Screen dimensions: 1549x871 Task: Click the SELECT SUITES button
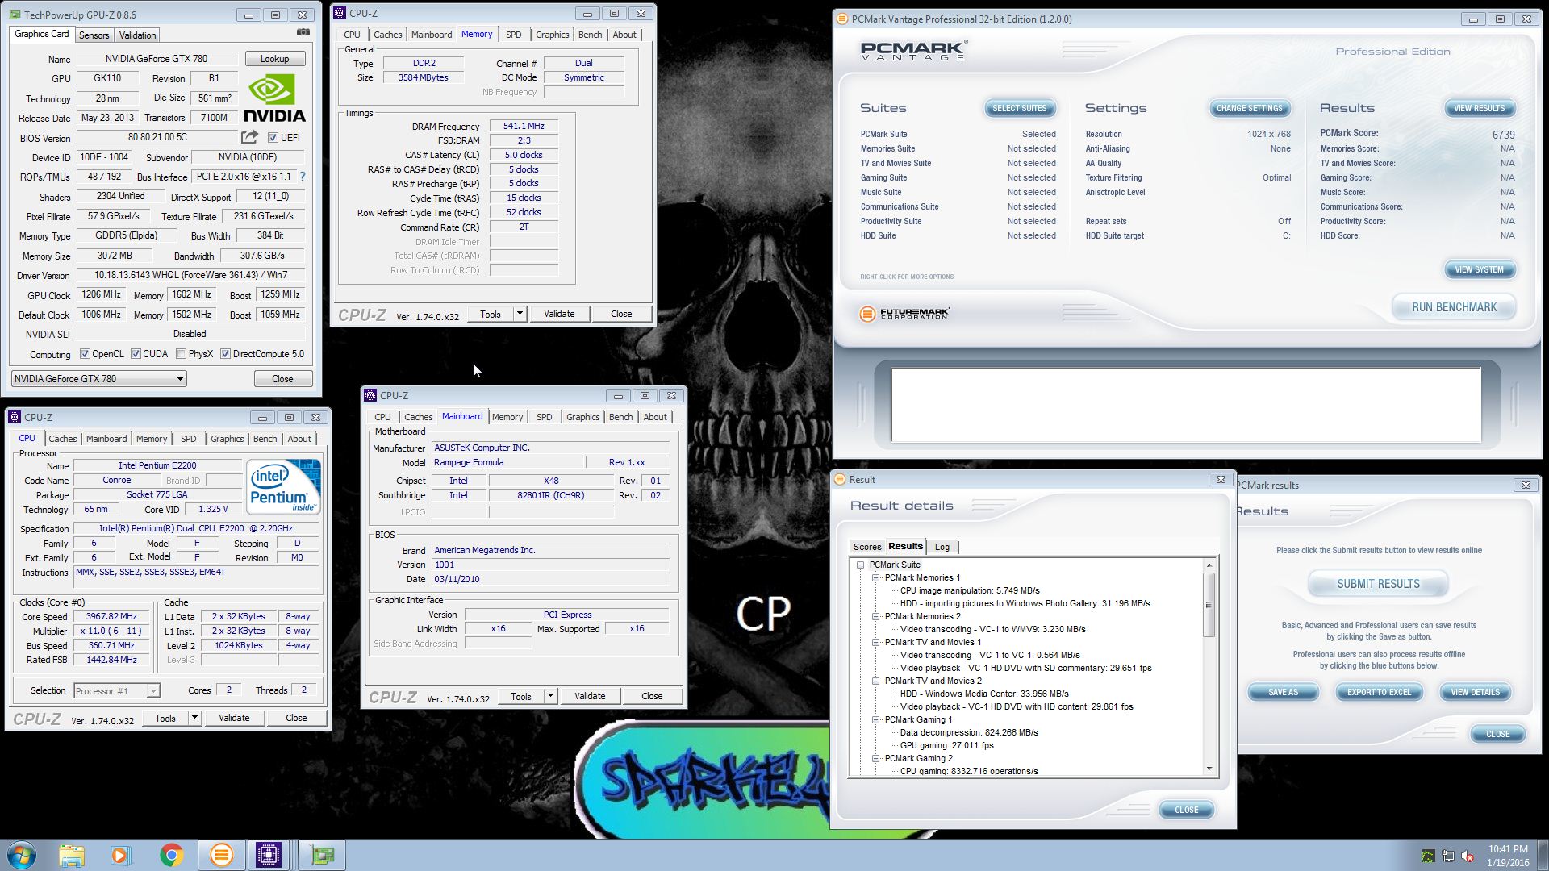[1019, 108]
